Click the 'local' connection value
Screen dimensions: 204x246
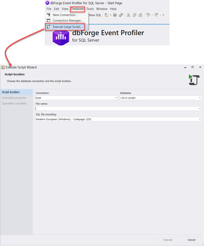(x=38, y=98)
